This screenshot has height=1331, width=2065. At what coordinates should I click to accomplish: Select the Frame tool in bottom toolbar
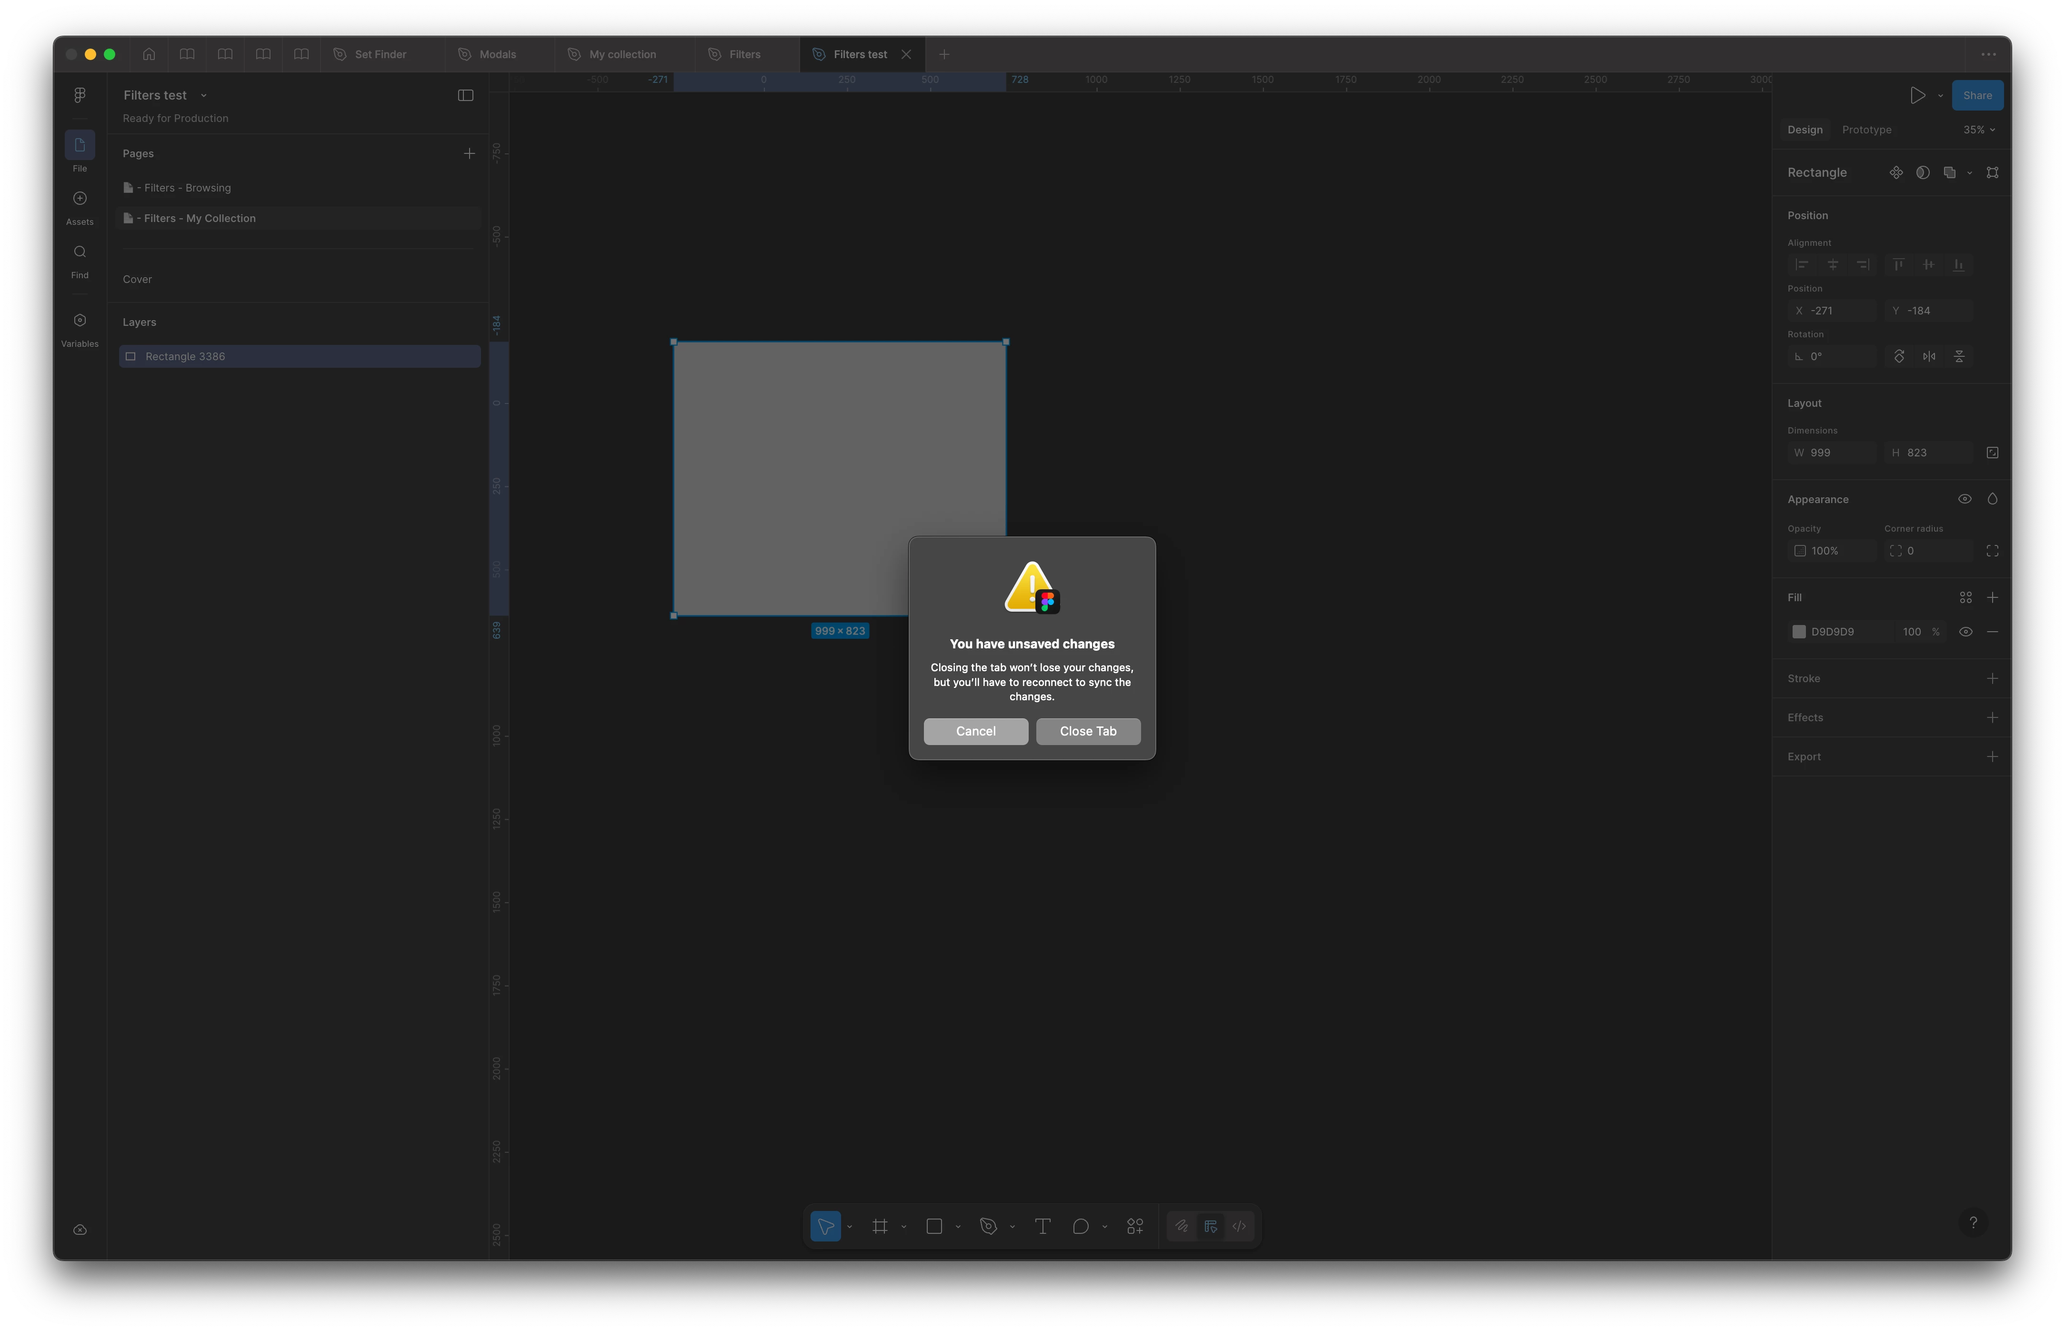(880, 1226)
